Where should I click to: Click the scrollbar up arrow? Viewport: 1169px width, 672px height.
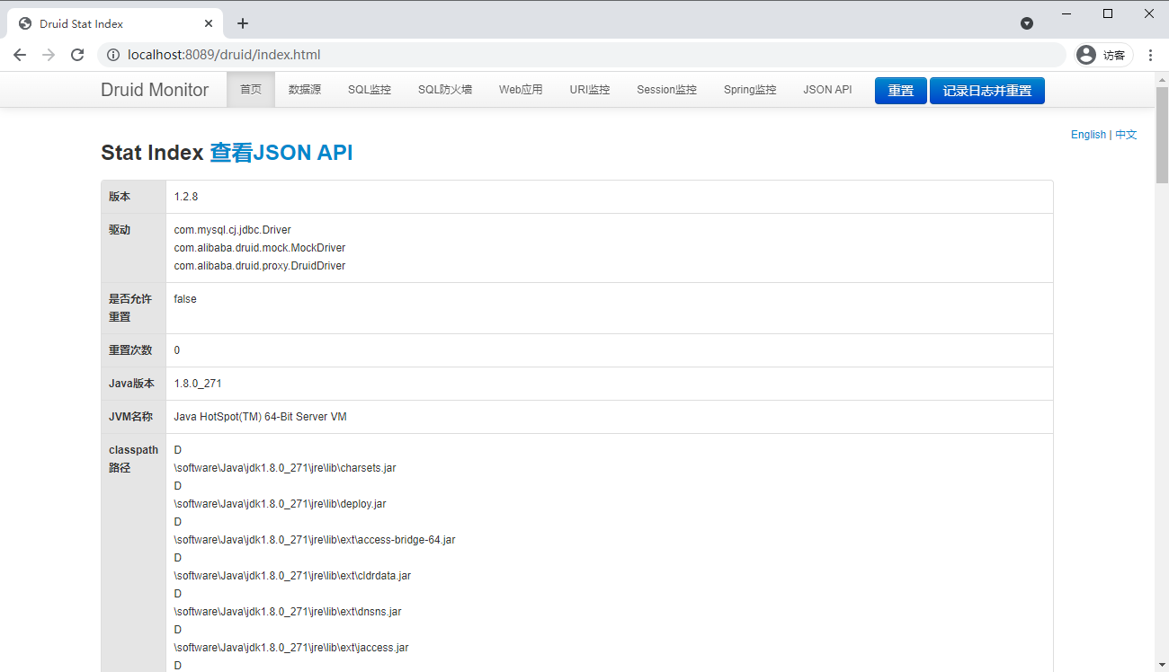click(x=1162, y=80)
